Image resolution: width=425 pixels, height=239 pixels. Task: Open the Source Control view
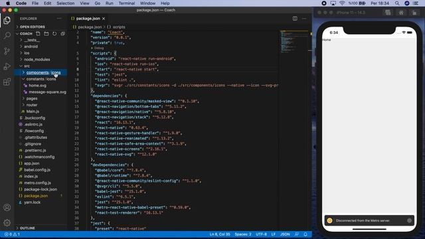tap(7, 51)
